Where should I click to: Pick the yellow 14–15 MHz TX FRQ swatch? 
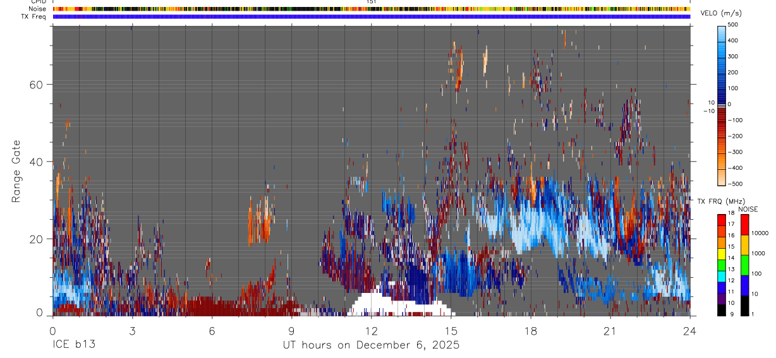(x=722, y=254)
